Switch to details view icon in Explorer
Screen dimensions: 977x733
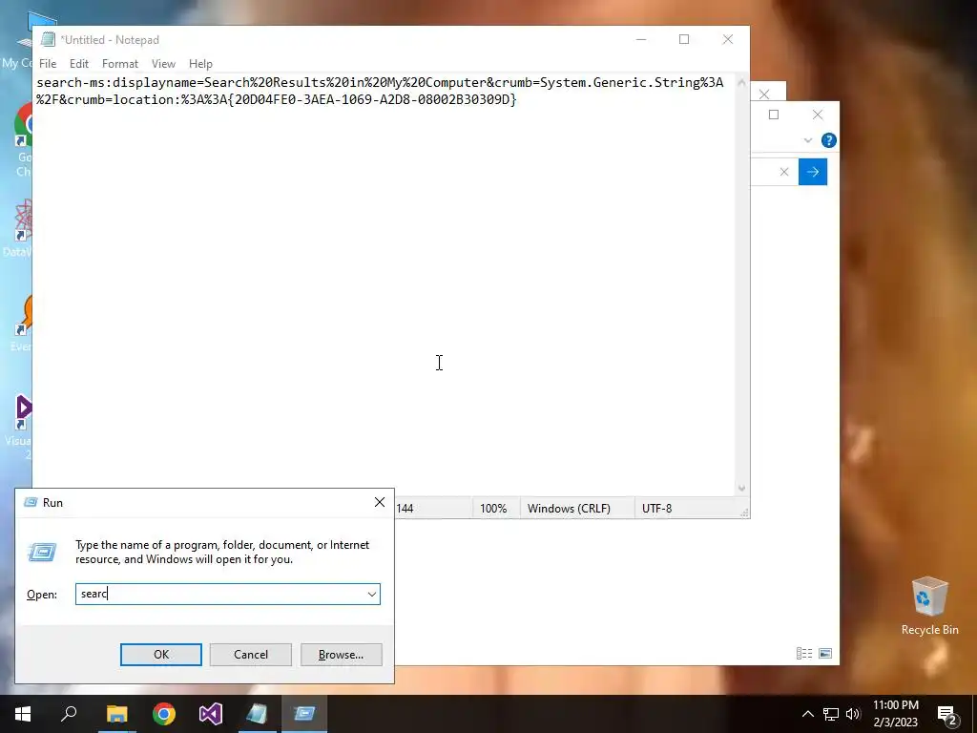(x=804, y=653)
